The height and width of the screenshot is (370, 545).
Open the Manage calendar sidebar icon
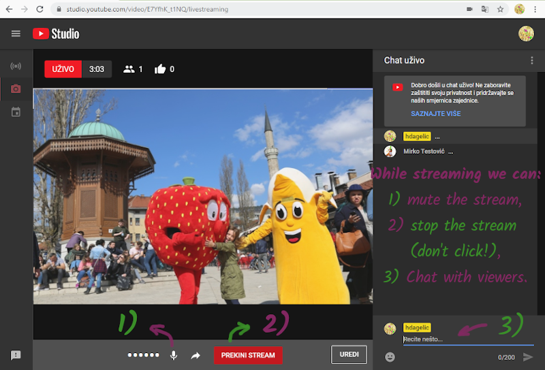(16, 112)
